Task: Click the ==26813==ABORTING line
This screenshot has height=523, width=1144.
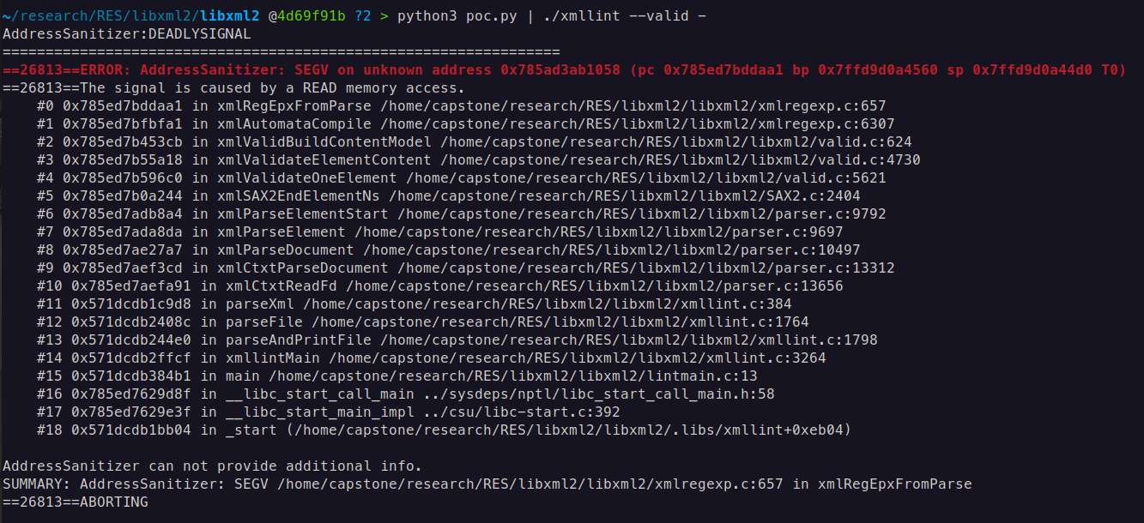Action: click(x=76, y=502)
